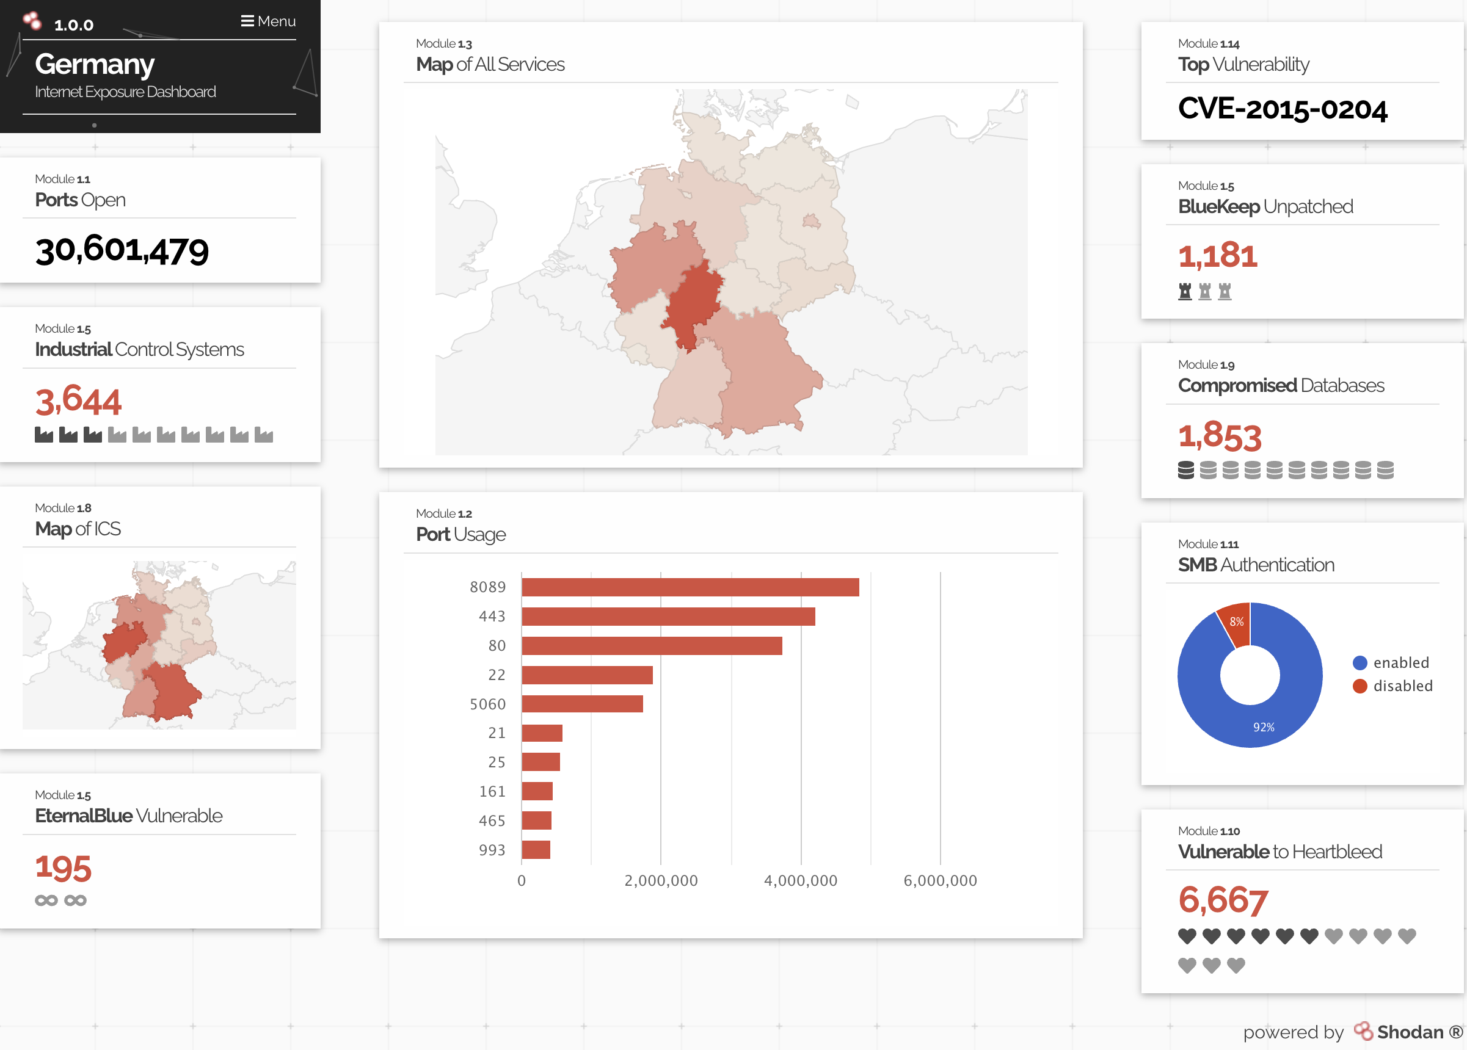Click the 3,644 Industrial Control Systems count
The width and height of the screenshot is (1467, 1050).
[78, 401]
